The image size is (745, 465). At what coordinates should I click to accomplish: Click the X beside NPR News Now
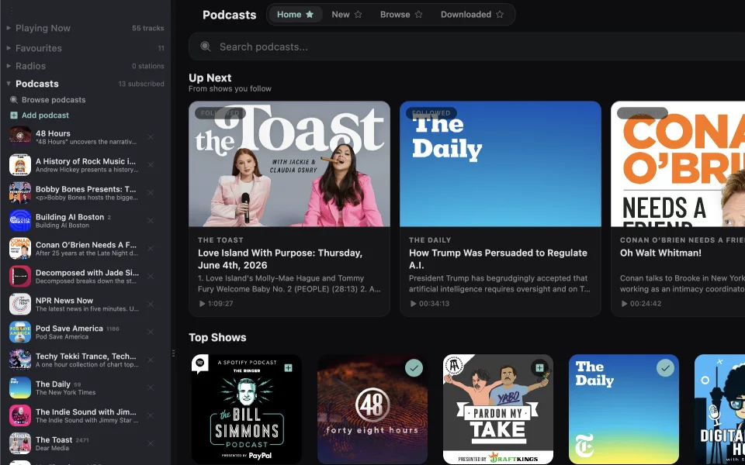tap(151, 304)
